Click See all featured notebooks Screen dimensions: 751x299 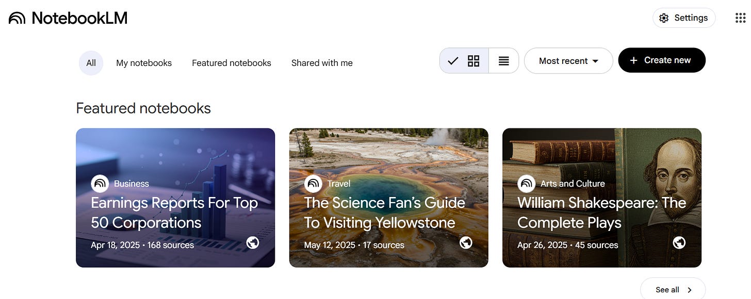(x=673, y=289)
